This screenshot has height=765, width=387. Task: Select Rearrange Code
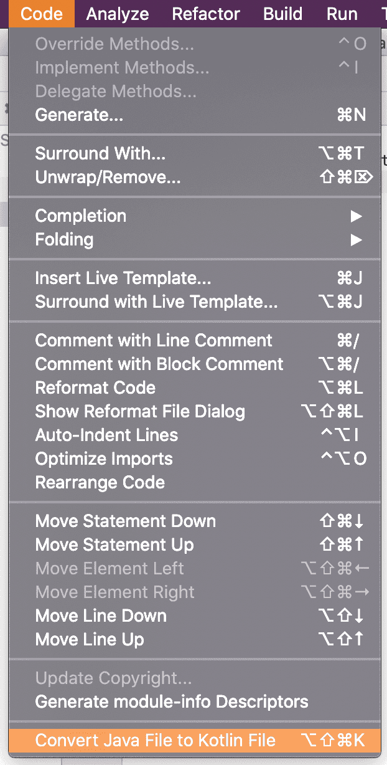100,482
